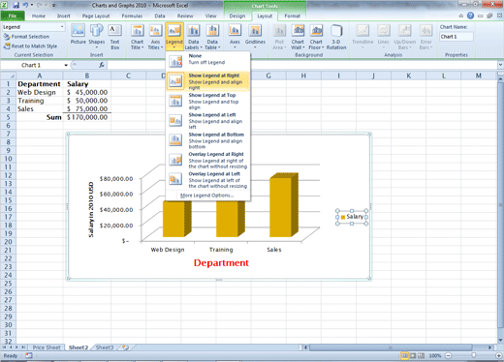504x362 pixels.
Task: Click the zoom slider in status bar
Action: tap(473, 355)
